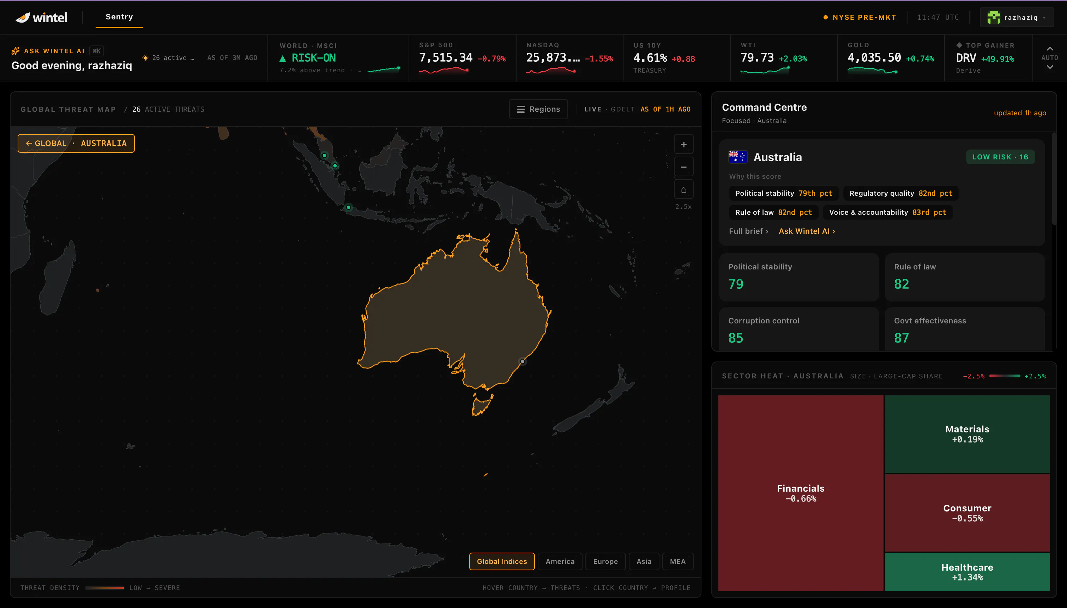
Task: Open the WTI ticker card
Action: [x=784, y=57]
